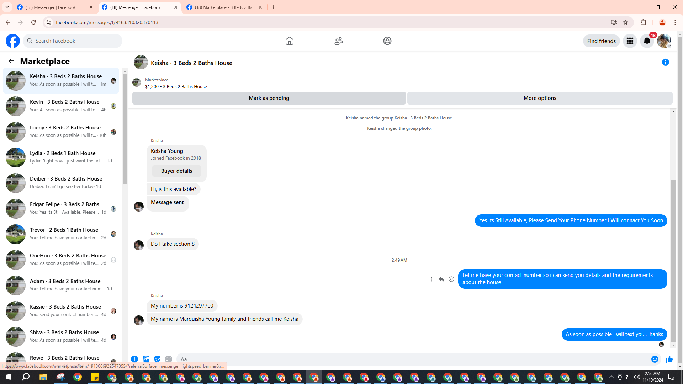This screenshot has width=683, height=384.
Task: Open the Facebook logo home link
Action: (x=13, y=41)
